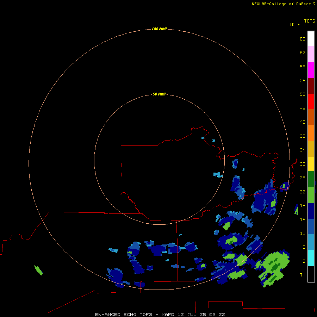Screen dimensions: 317x317
Task: Click the white swatch in the tops legend
Action: 311,39
